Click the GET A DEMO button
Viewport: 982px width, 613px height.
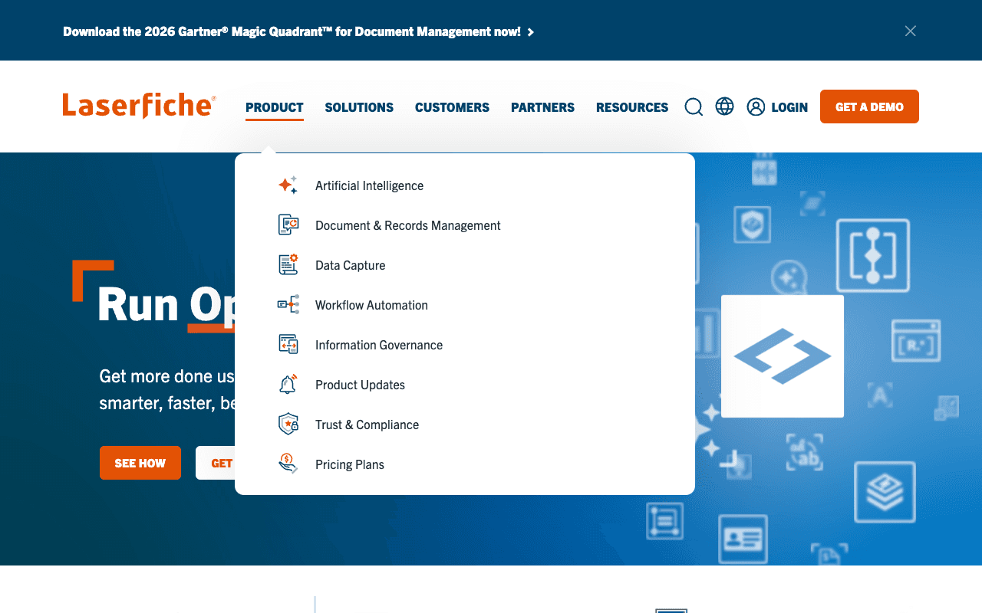coord(869,107)
